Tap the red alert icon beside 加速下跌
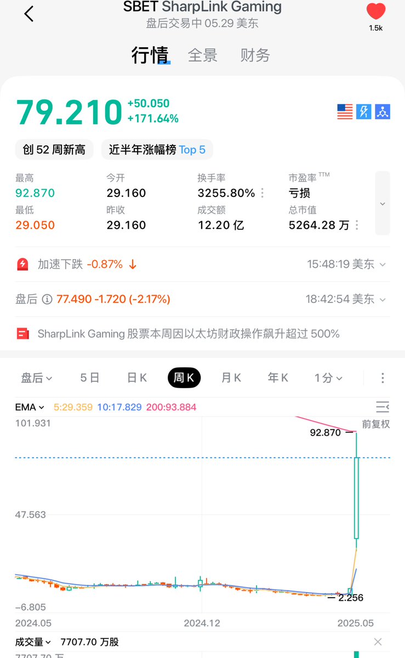This screenshot has width=405, height=658. point(22,265)
